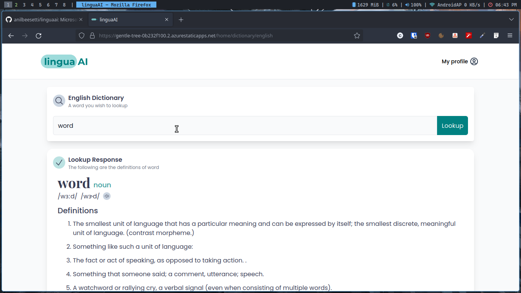Screen dimensions: 521x293
Task: Open the uBlock Origin extension
Action: click(428, 35)
